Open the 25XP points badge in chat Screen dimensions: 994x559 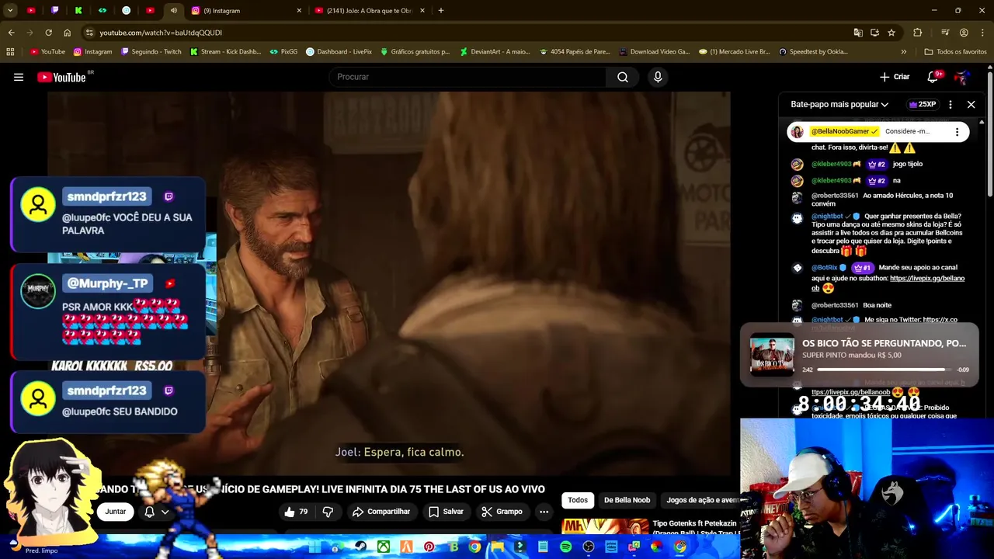tap(922, 104)
